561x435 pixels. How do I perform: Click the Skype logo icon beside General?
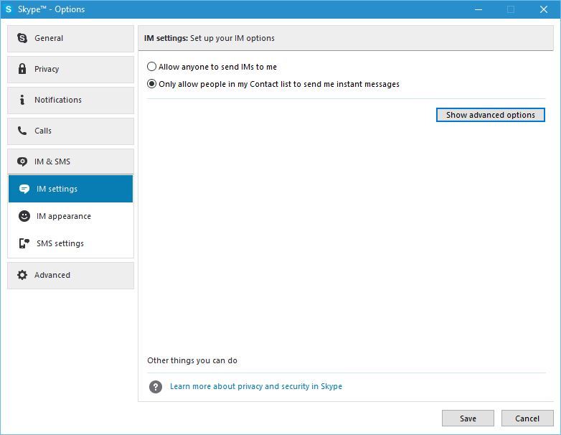[22, 38]
